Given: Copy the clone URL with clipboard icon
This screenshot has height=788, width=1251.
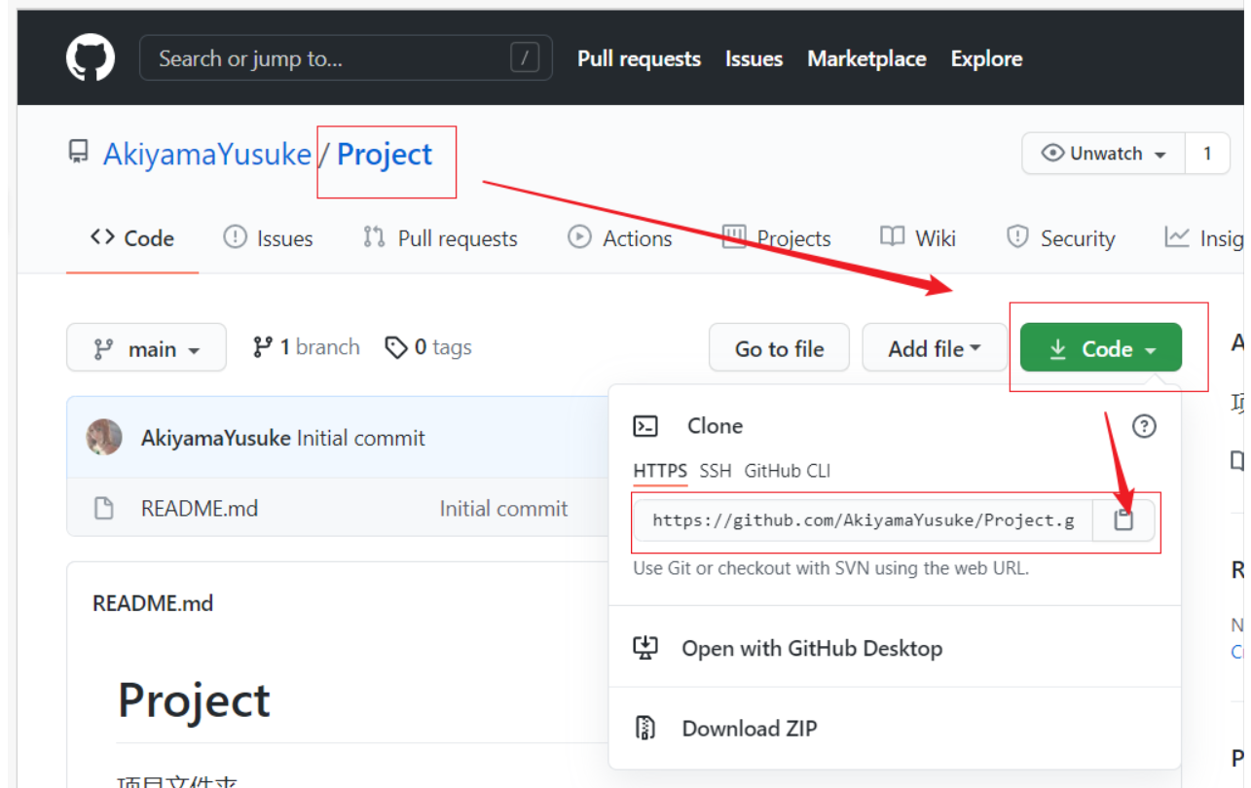Looking at the screenshot, I should pos(1124,520).
